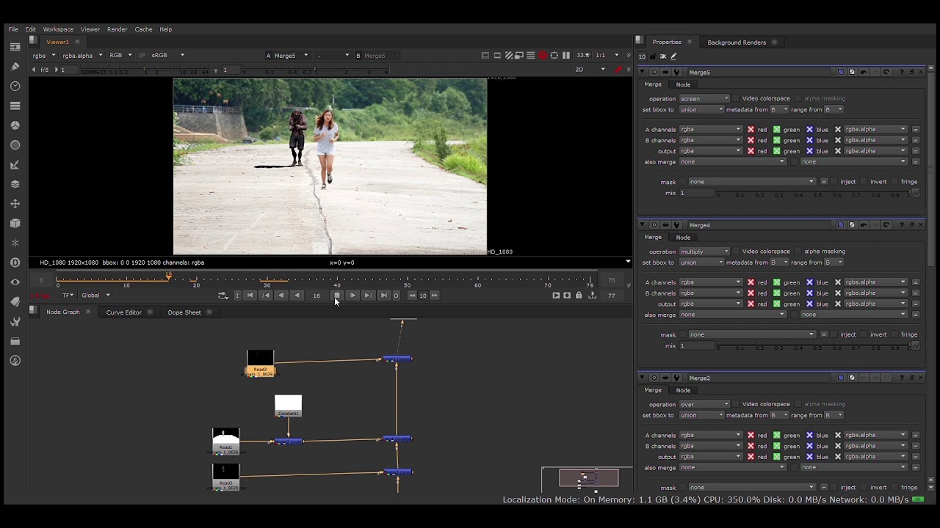The width and height of the screenshot is (940, 528).
Task: Open the viewer rgba channel set dropdown
Action: [x=43, y=55]
